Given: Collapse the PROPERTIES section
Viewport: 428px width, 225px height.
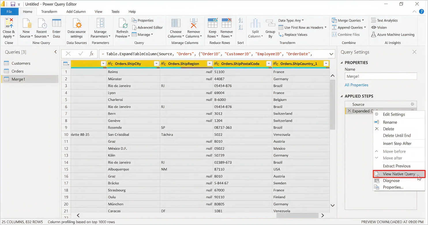Looking at the screenshot, I should coord(342,62).
